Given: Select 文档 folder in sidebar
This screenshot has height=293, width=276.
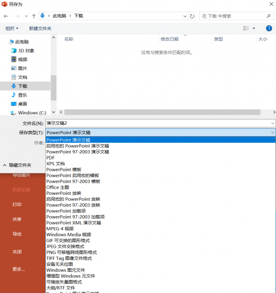Looking at the screenshot, I should point(19,77).
